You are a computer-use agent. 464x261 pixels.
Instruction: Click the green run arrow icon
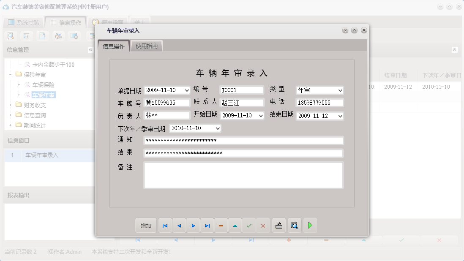[310, 225]
